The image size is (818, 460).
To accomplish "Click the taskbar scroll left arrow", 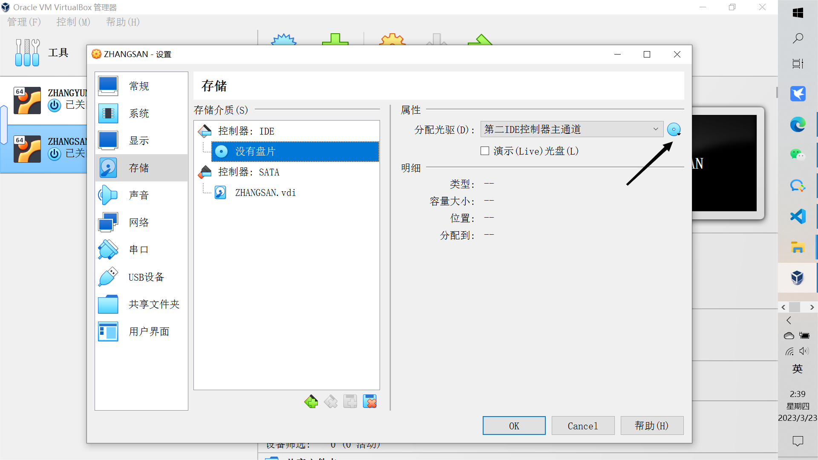I will (x=783, y=307).
